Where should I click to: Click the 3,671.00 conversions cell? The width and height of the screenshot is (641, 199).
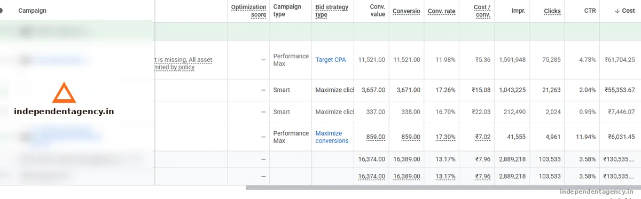tap(408, 90)
